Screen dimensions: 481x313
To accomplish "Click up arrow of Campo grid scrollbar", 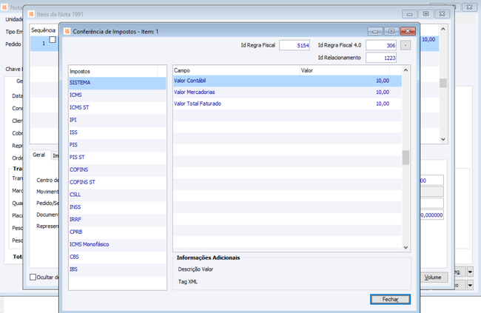I will click(x=406, y=70).
